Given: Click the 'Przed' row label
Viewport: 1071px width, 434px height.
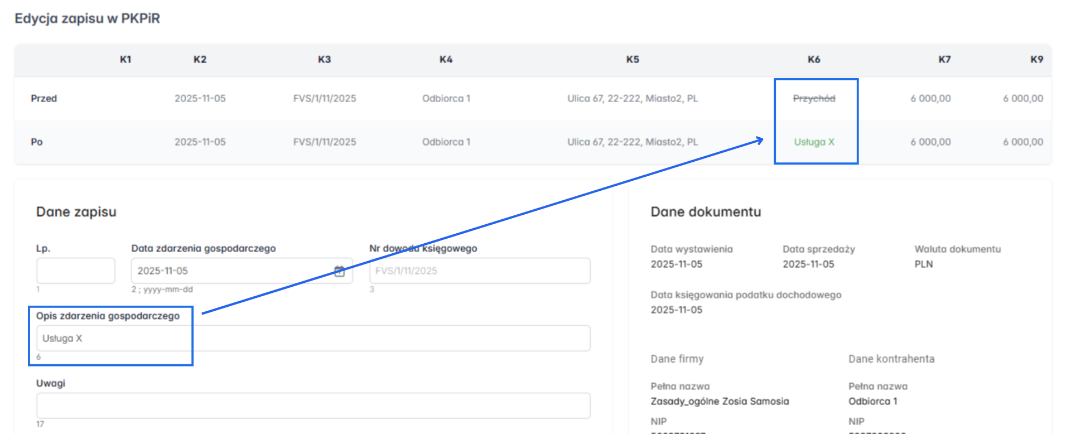Looking at the screenshot, I should (44, 98).
